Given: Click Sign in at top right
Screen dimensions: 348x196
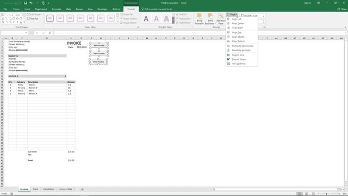Looking at the screenshot, I should (308, 3).
